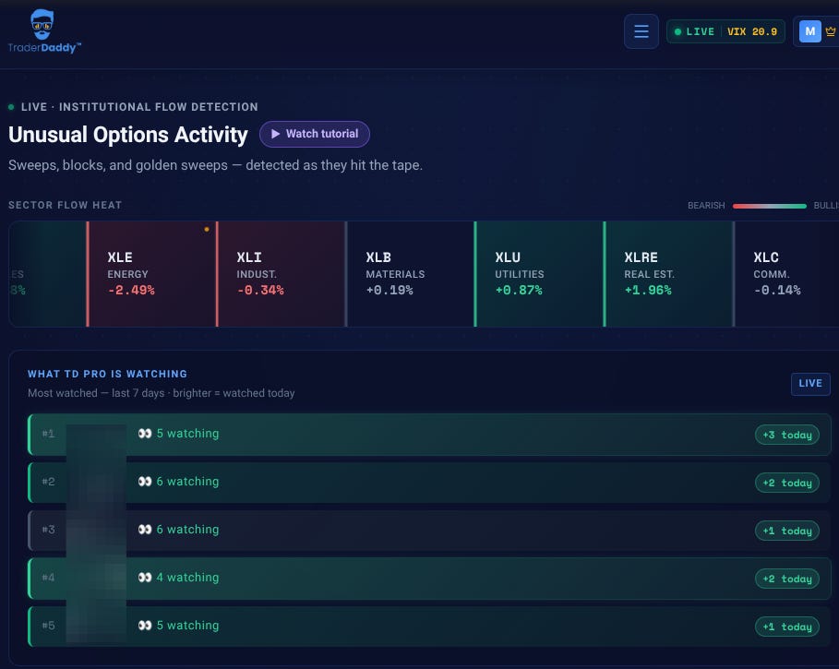The height and width of the screenshot is (669, 839).
Task: Select the XLU Utilities sector card
Action: point(539,274)
